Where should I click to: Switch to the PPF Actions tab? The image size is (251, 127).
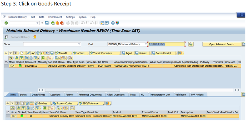(197, 95)
